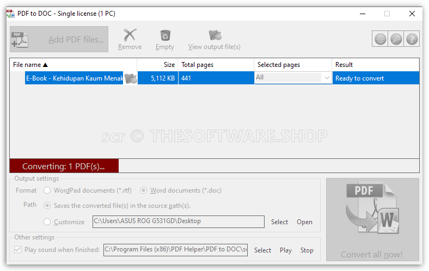
Task: Click the Total pages column header
Action: tap(216, 65)
